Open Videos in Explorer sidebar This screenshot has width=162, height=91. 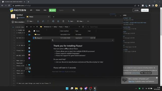(29, 58)
